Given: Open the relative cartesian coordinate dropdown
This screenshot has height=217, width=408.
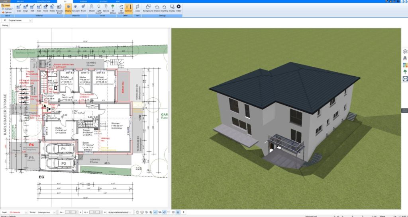Looking at the screenshot, I should (x=119, y=212).
